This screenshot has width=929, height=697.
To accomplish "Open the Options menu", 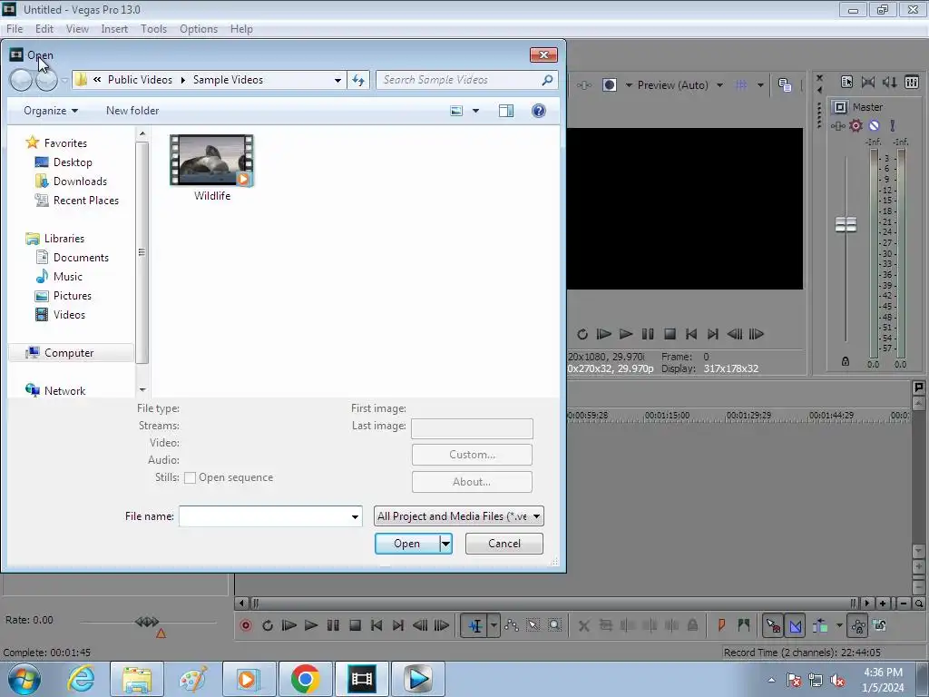I will pos(199,28).
